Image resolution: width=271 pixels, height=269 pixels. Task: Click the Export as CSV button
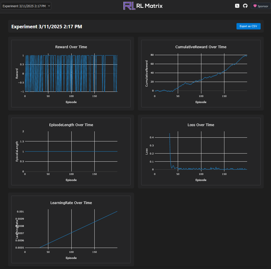click(248, 26)
